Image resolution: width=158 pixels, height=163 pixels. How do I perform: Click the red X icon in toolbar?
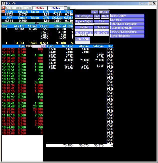(3, 8)
